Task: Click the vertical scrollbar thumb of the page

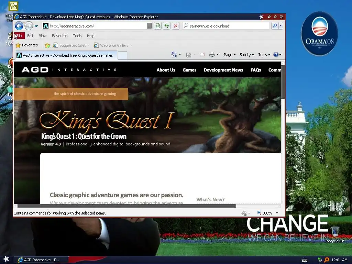Action: tap(283, 82)
